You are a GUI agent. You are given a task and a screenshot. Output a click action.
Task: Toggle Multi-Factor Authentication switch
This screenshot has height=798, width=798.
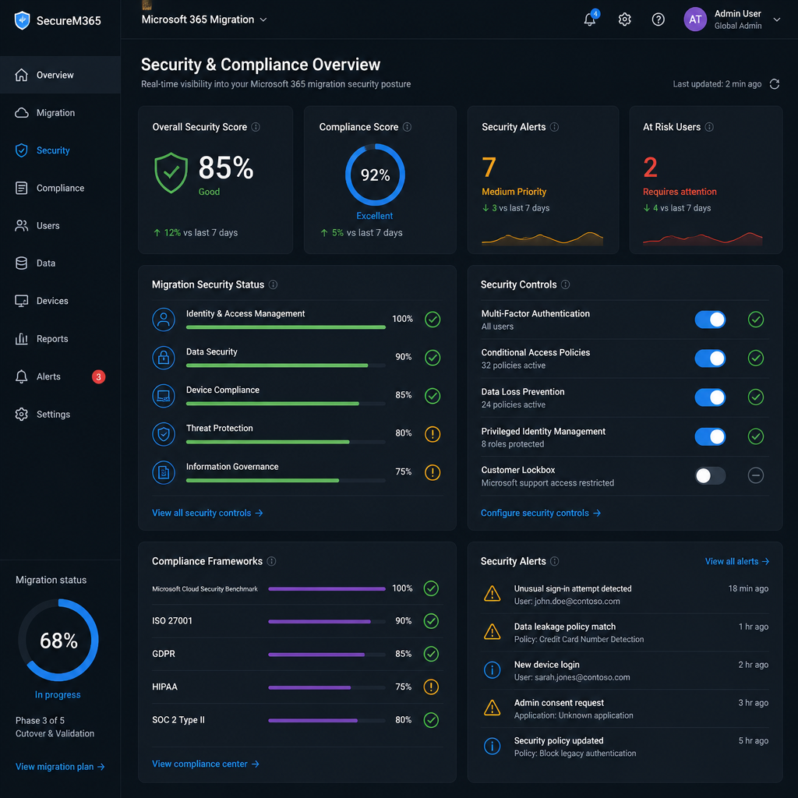click(x=710, y=320)
